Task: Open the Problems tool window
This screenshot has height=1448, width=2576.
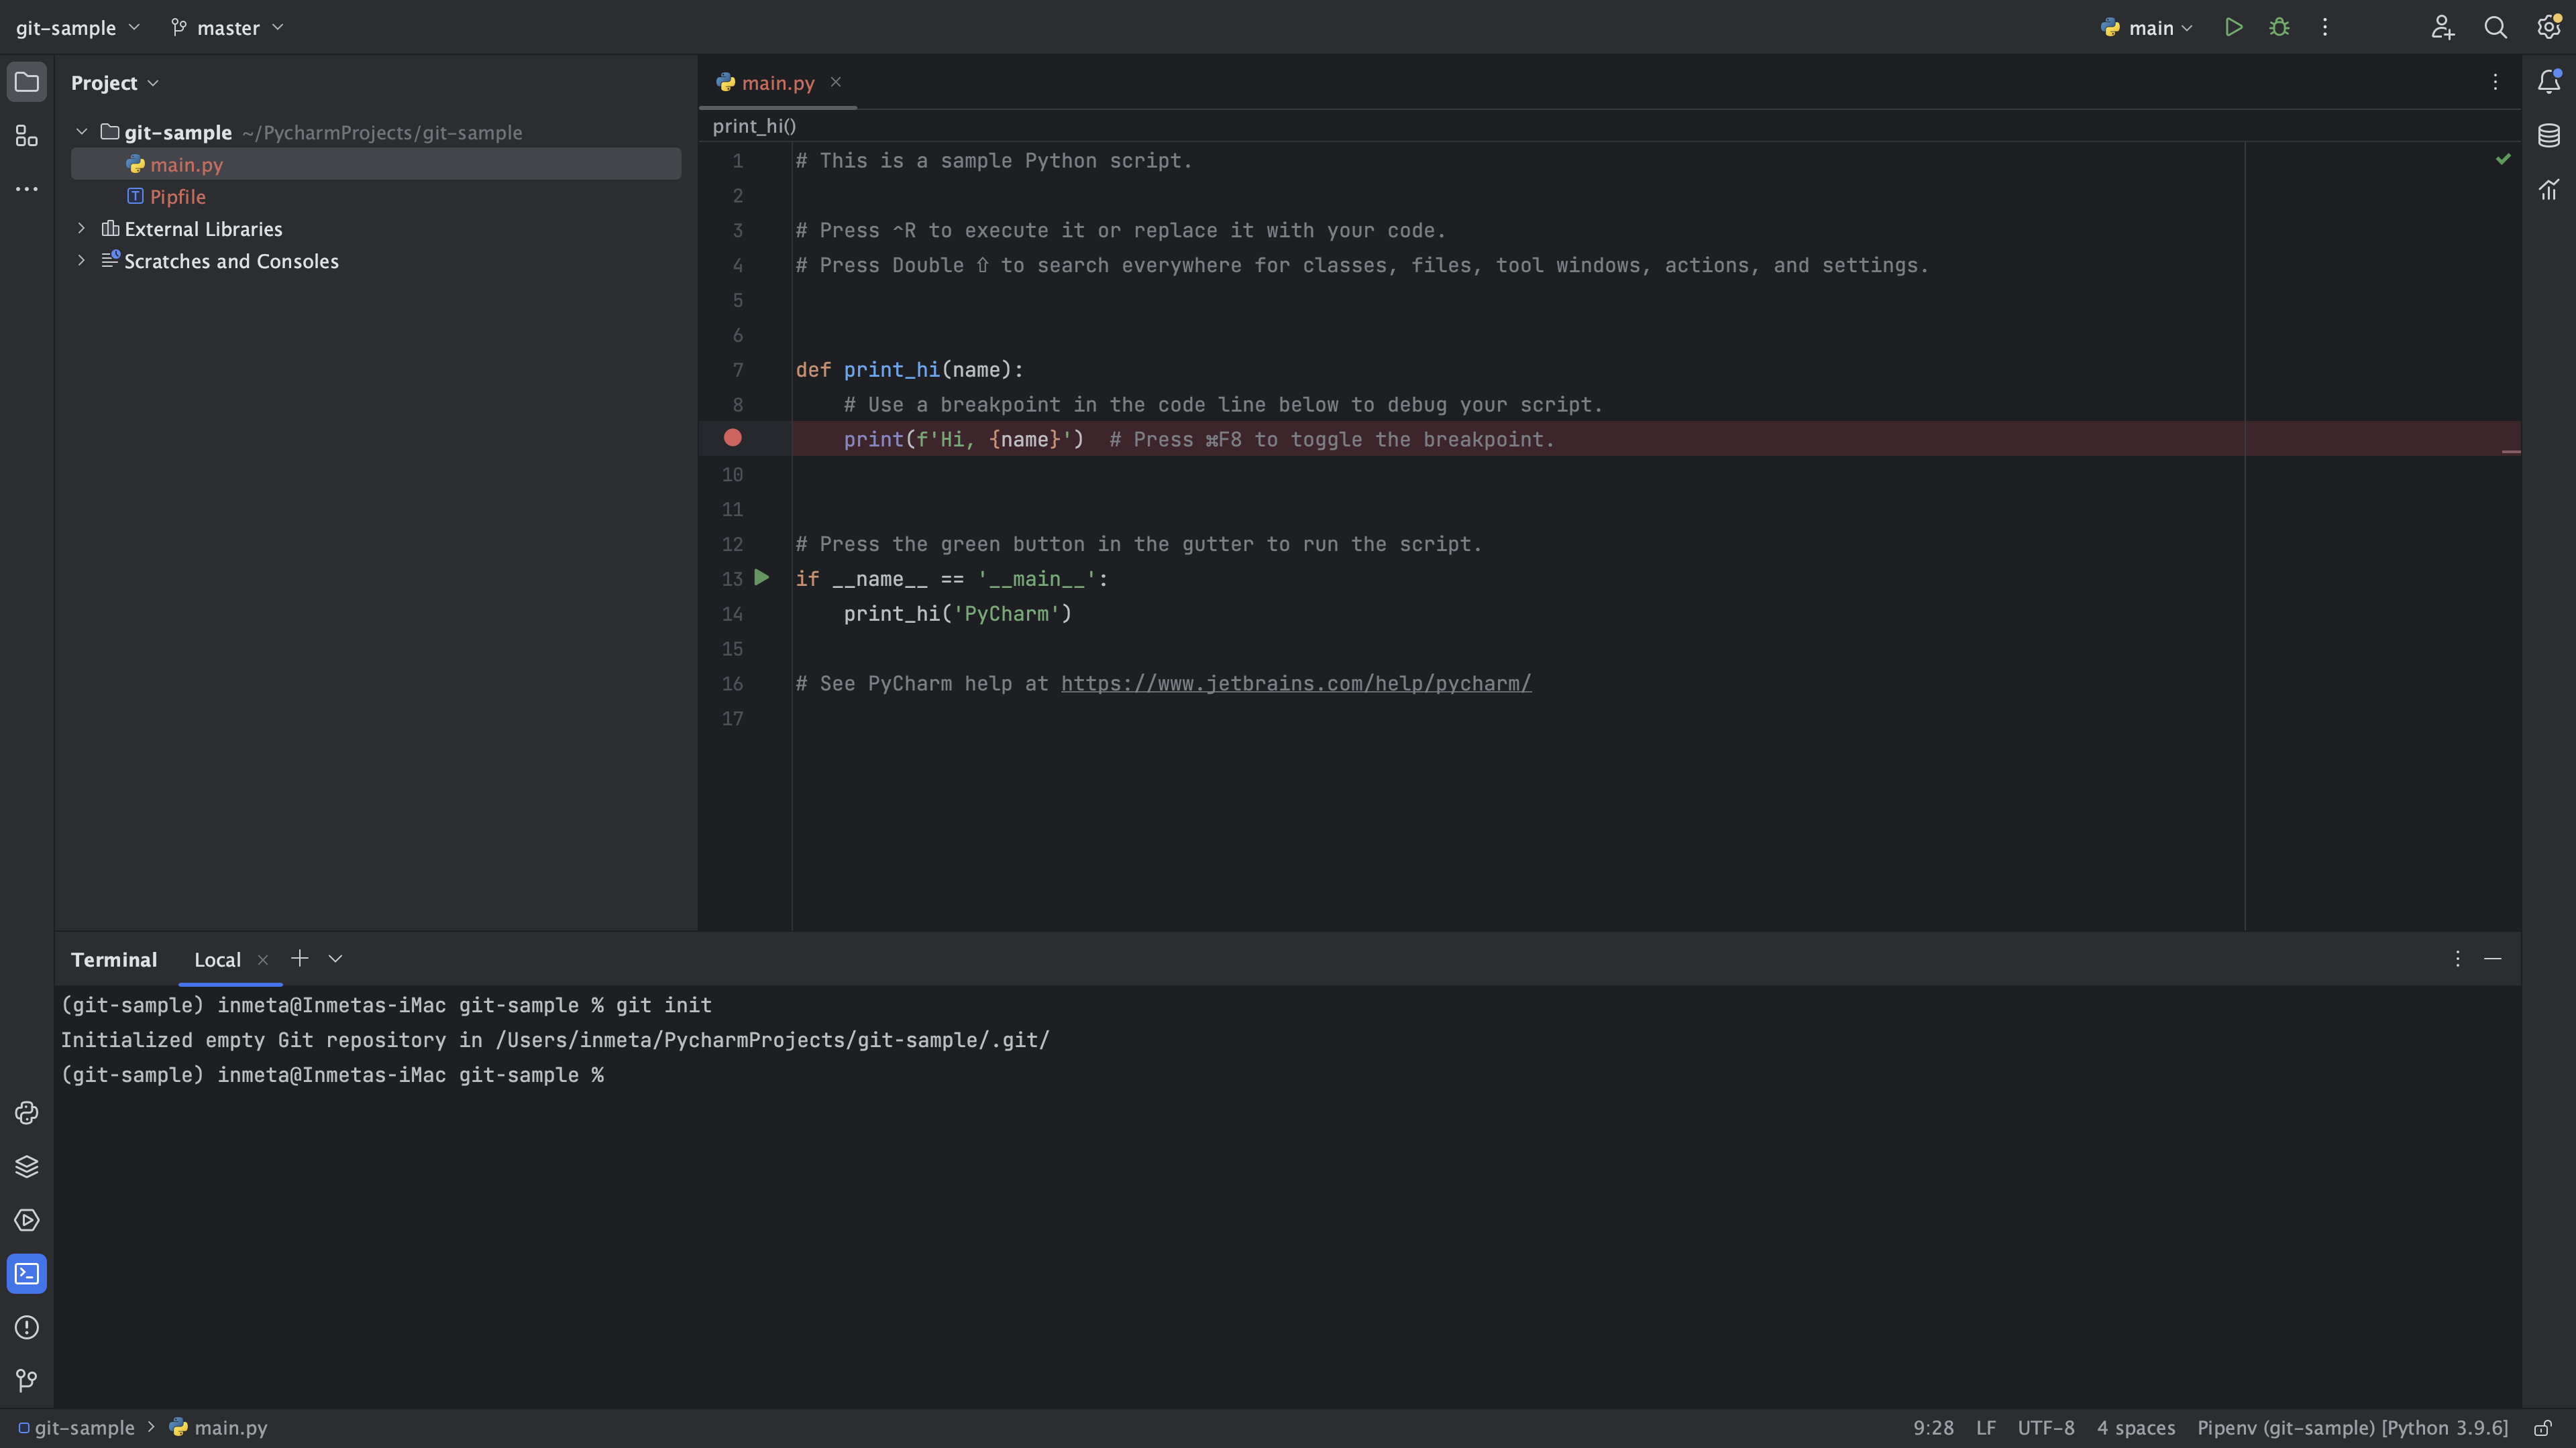Action: (26, 1327)
